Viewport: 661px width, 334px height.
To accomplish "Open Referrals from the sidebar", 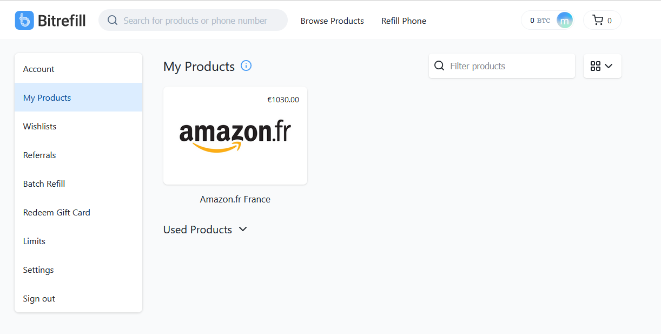I will tap(39, 155).
